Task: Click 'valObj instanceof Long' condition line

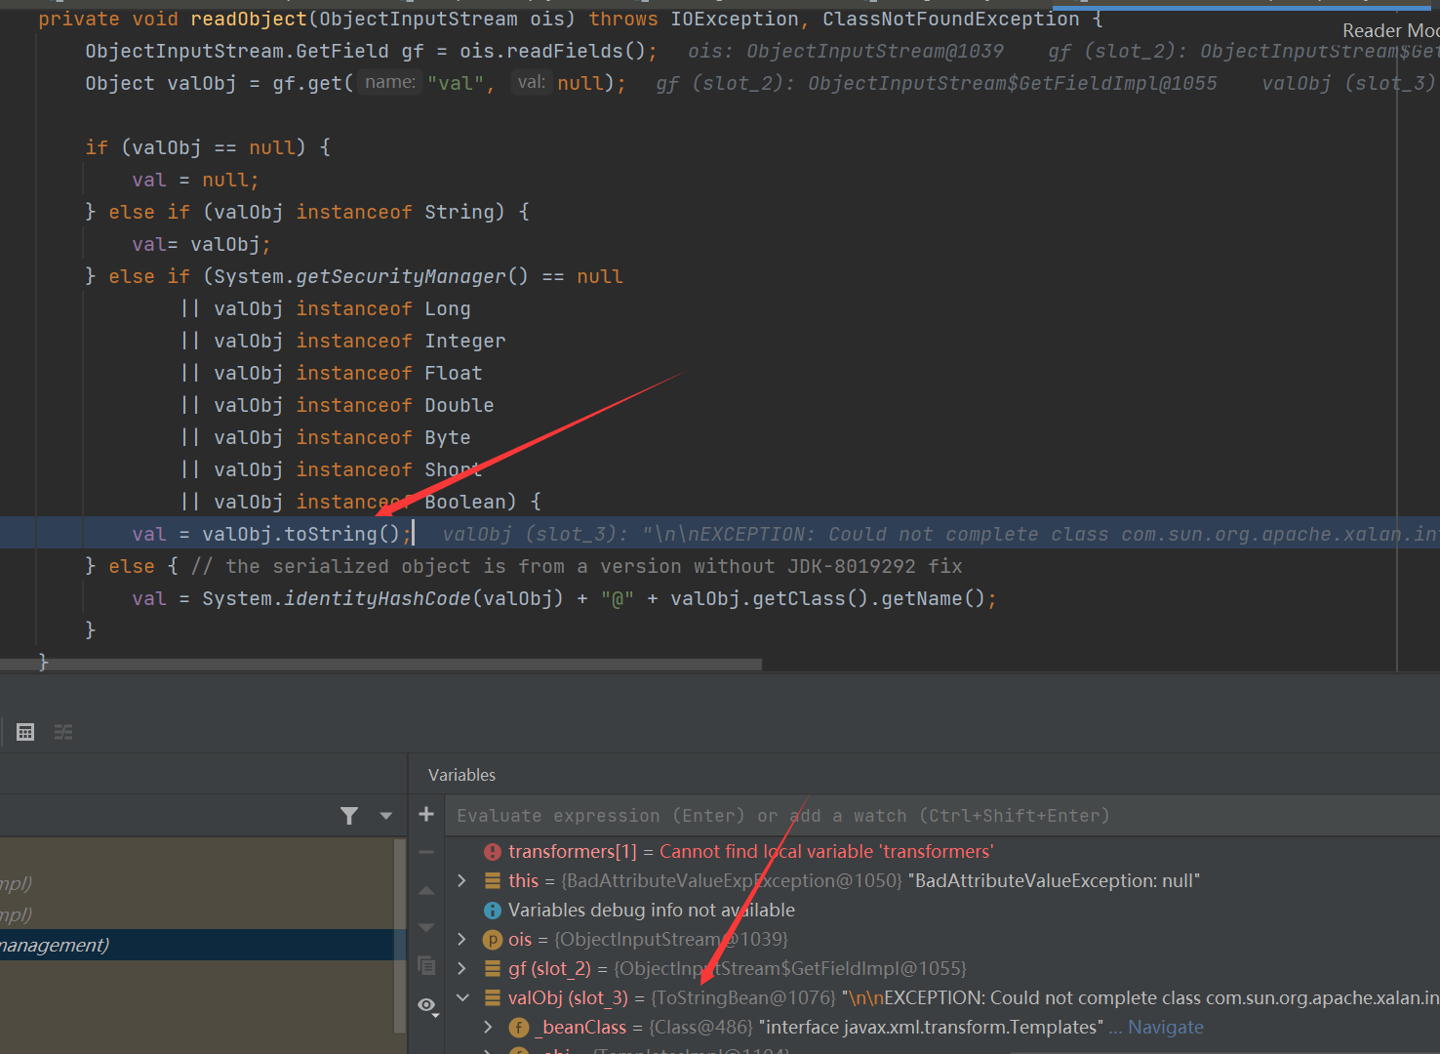Action: 342,308
